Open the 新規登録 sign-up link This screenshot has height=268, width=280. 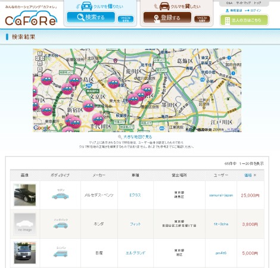point(234,11)
